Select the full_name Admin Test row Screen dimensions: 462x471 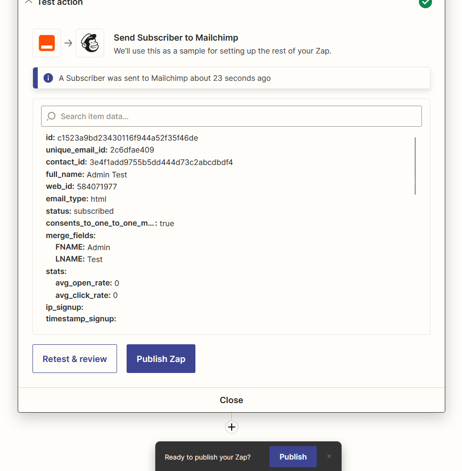[86, 175]
